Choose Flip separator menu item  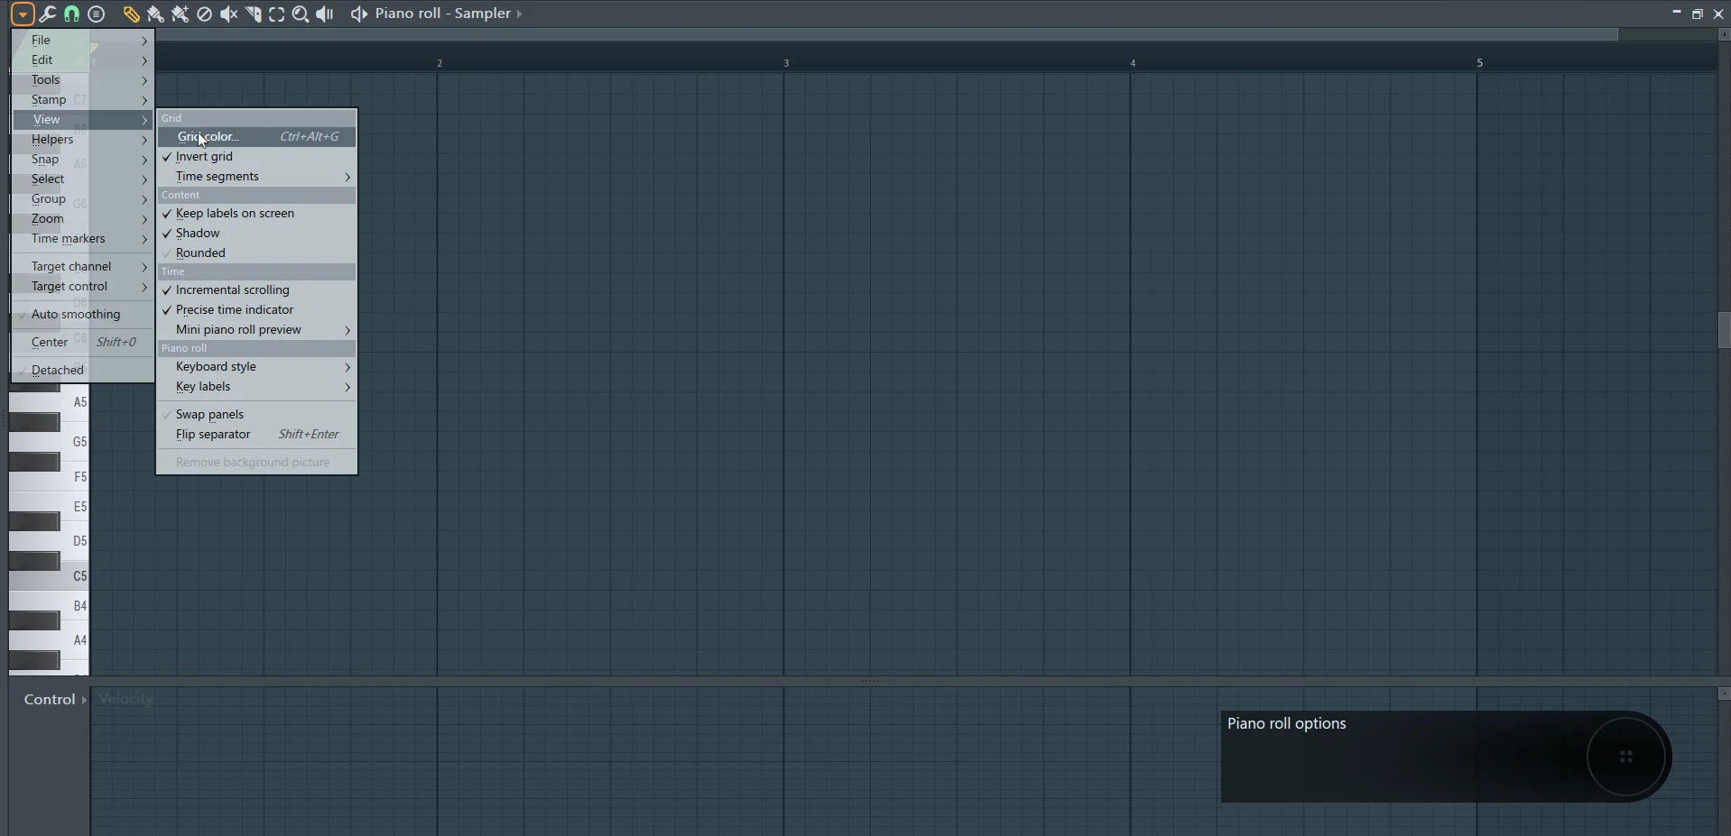click(257, 435)
